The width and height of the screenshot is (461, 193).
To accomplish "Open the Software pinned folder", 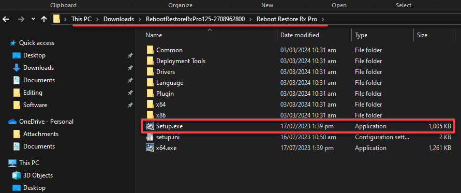I will [x=35, y=105].
